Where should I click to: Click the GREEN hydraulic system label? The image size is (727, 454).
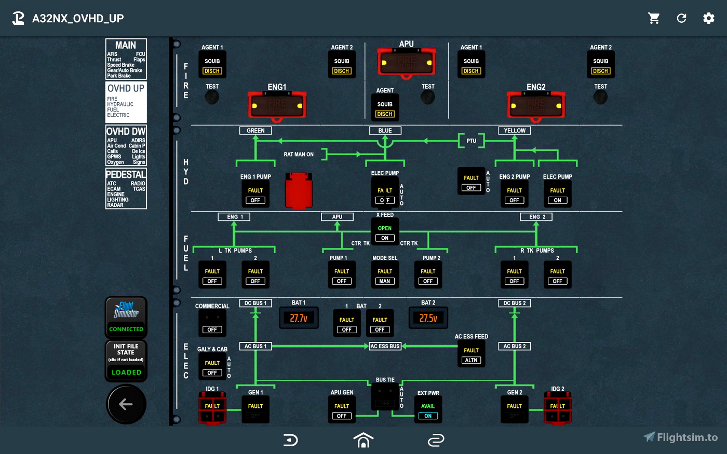255,130
